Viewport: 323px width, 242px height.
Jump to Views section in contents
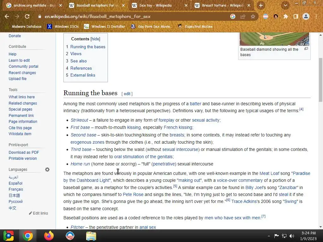click(76, 54)
